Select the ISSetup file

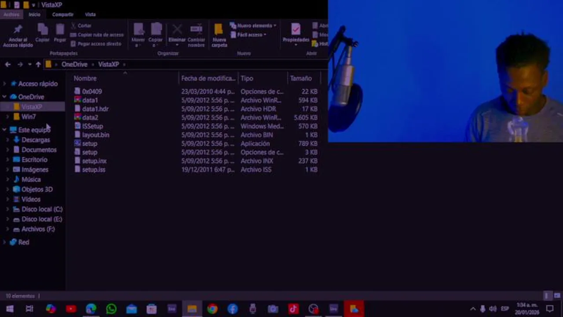(92, 126)
